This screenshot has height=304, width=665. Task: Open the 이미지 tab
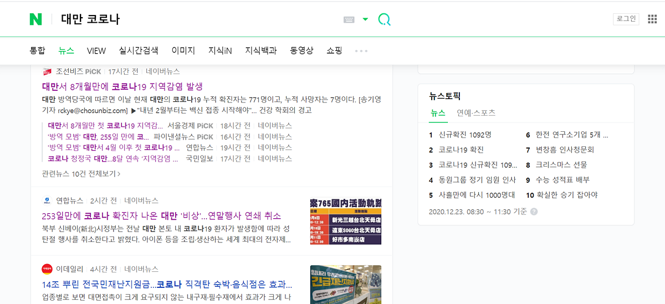pyautogui.click(x=183, y=50)
